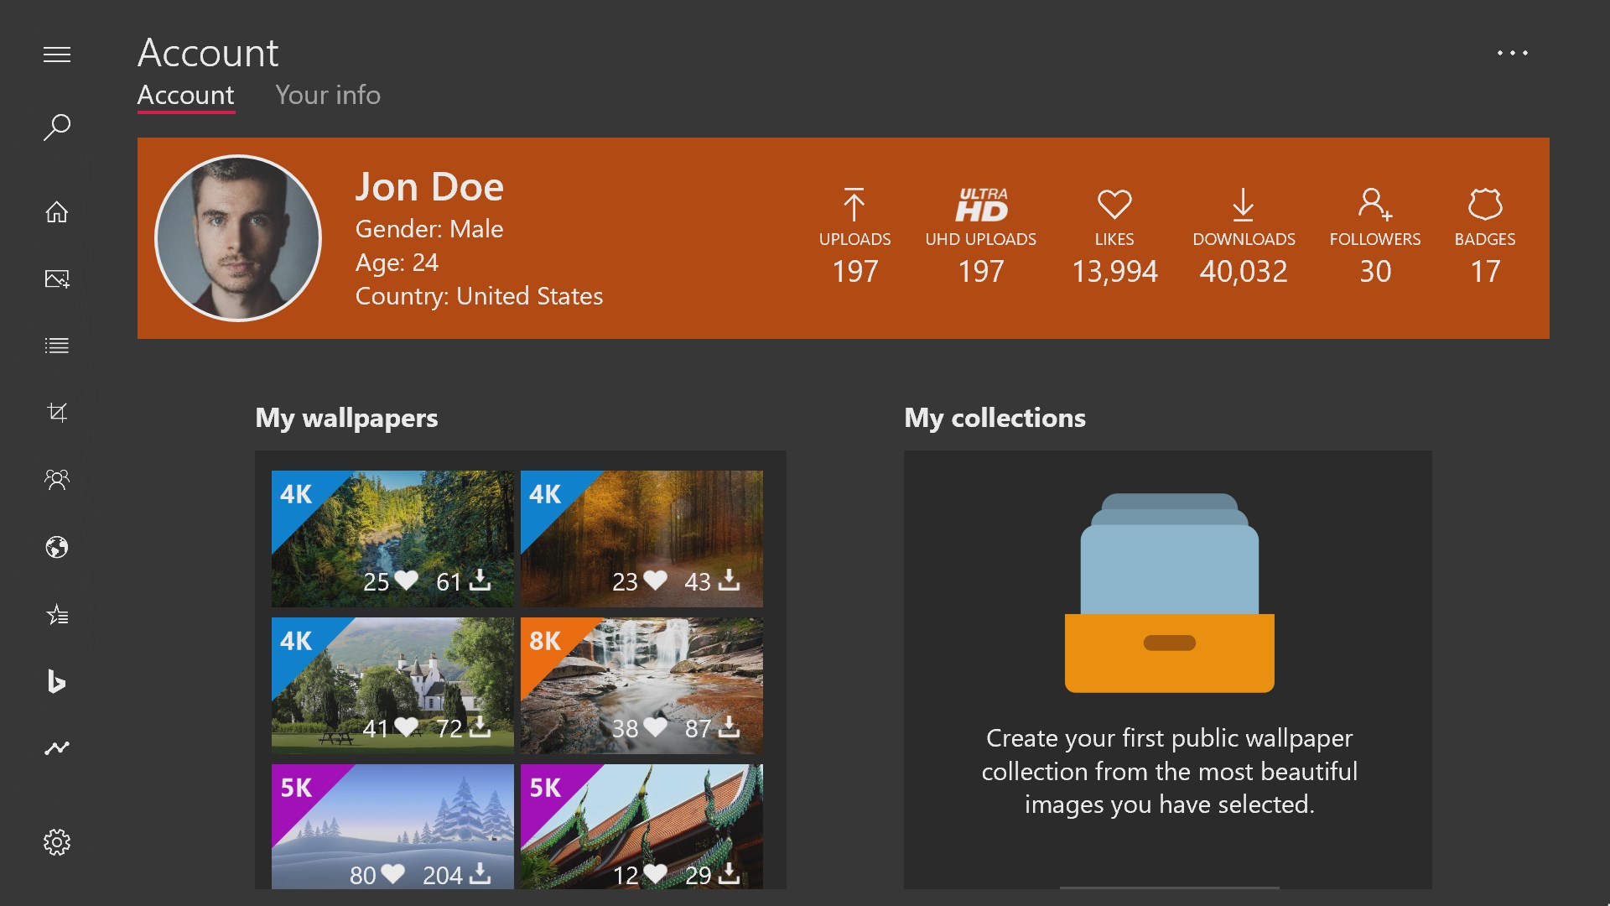Go to Home in sidebar
This screenshot has height=906, width=1610.
57,212
